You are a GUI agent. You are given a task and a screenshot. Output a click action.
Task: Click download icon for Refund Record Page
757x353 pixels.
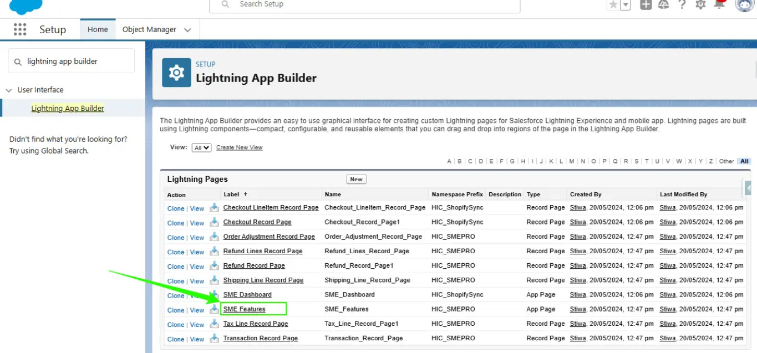click(x=214, y=265)
